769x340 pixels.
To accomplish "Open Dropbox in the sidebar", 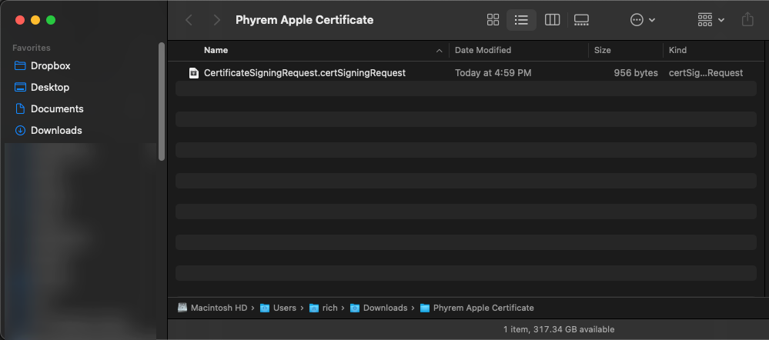I will [x=50, y=66].
